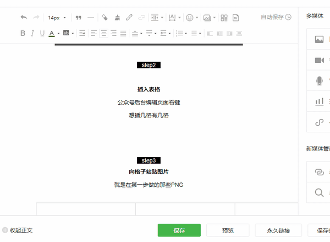Click the step2 heading label
This screenshot has width=330, height=242.
(148, 65)
